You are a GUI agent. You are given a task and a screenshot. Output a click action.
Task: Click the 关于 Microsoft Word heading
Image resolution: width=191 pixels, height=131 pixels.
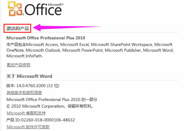[x=29, y=76]
